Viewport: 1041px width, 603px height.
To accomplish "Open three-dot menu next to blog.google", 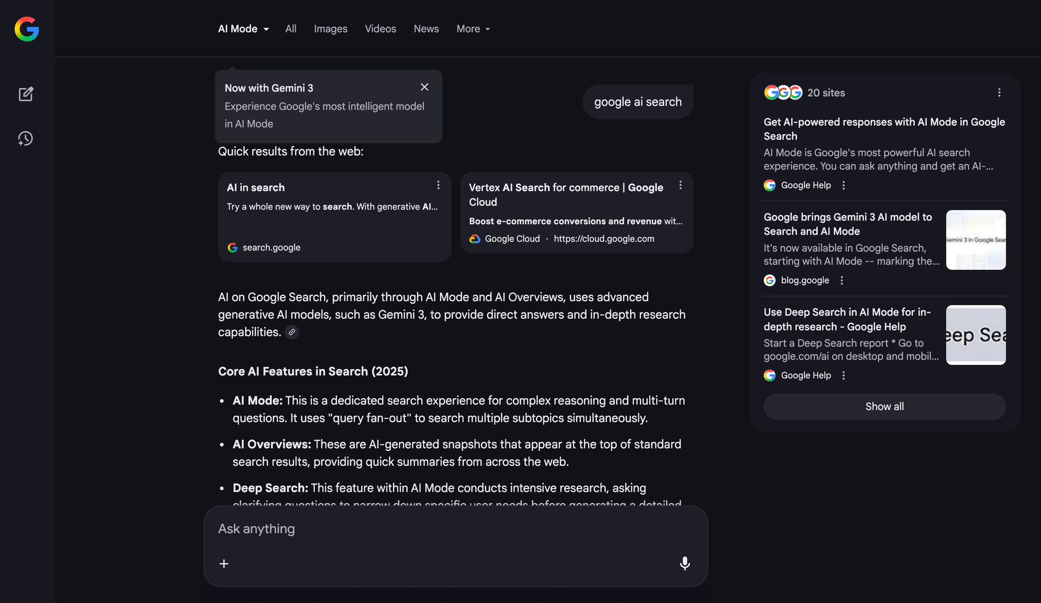I will coord(842,280).
